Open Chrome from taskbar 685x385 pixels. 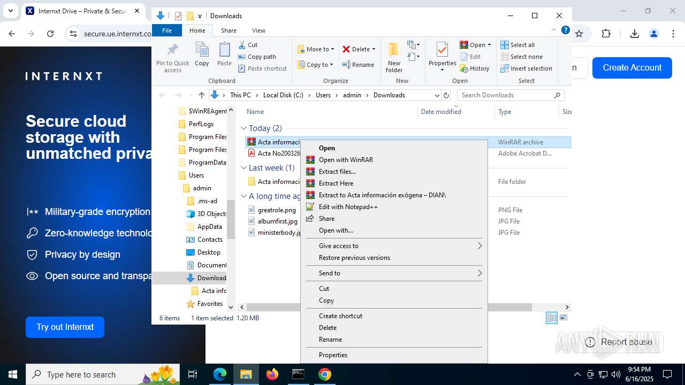point(324,374)
